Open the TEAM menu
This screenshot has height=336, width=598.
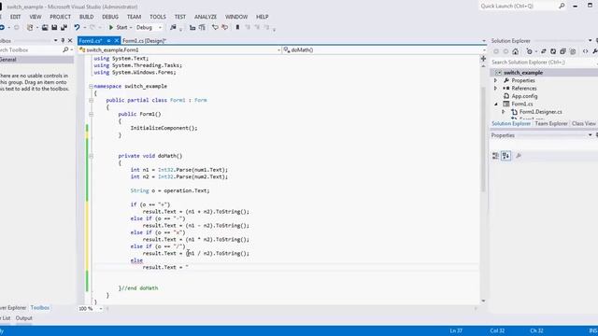click(134, 17)
